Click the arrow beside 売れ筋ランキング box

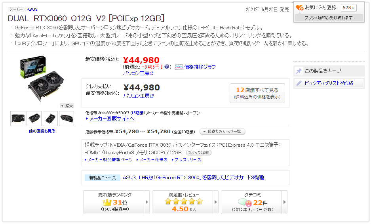point(147,202)
